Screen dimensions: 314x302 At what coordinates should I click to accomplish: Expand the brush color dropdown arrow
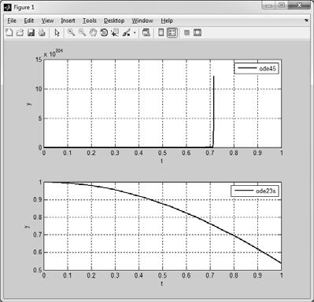click(x=135, y=33)
